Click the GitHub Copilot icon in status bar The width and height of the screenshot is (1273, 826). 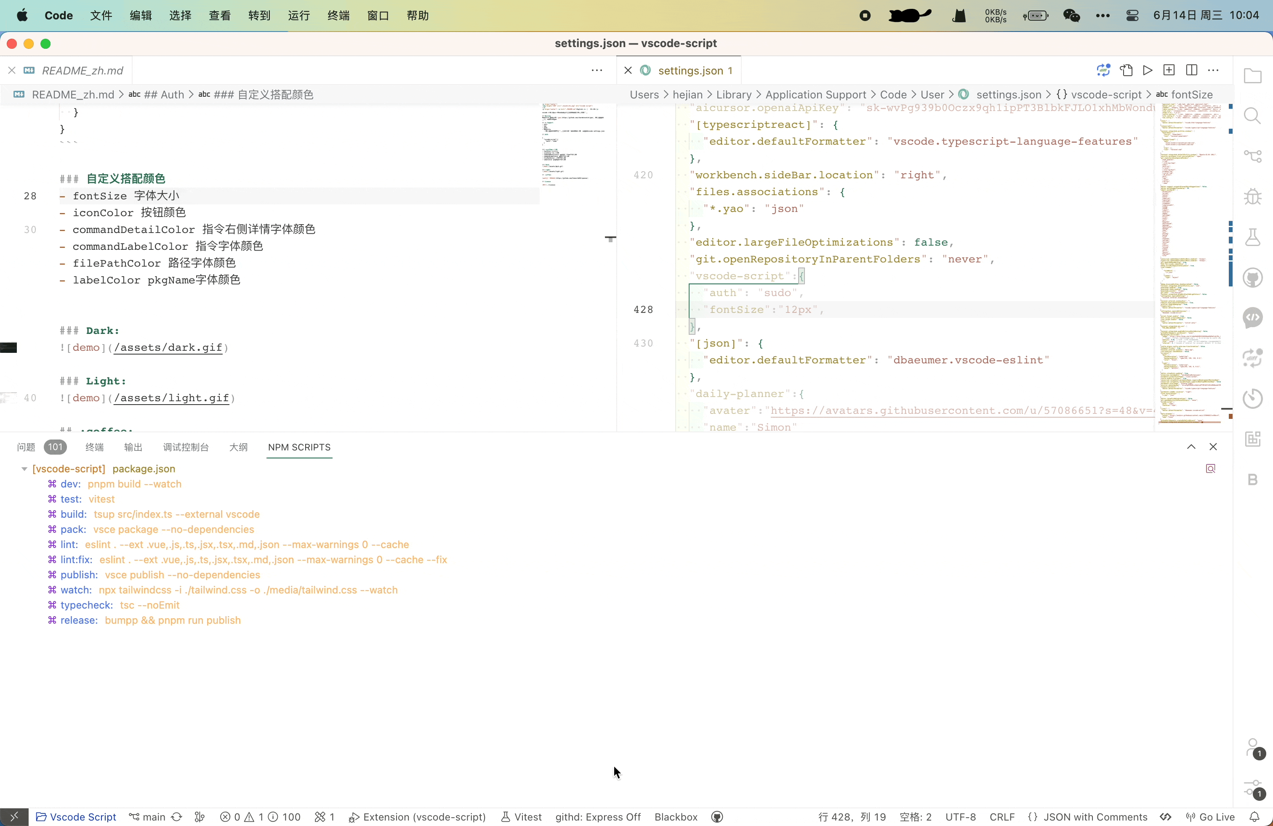click(717, 817)
